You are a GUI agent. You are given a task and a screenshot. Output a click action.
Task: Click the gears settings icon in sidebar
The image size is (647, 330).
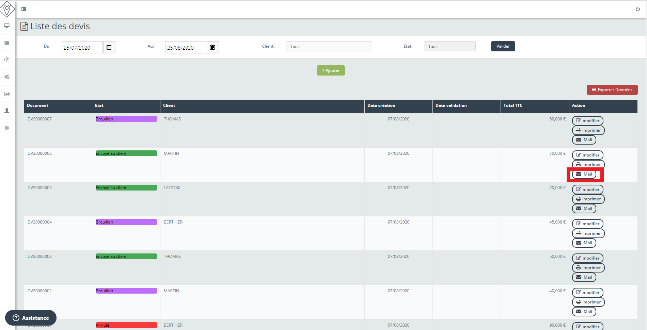(x=7, y=77)
